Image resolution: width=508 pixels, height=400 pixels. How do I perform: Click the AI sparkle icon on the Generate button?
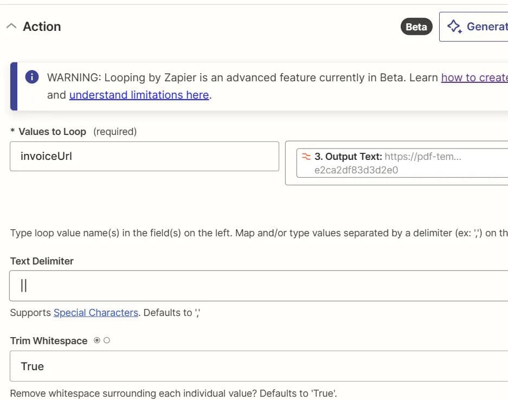(455, 26)
